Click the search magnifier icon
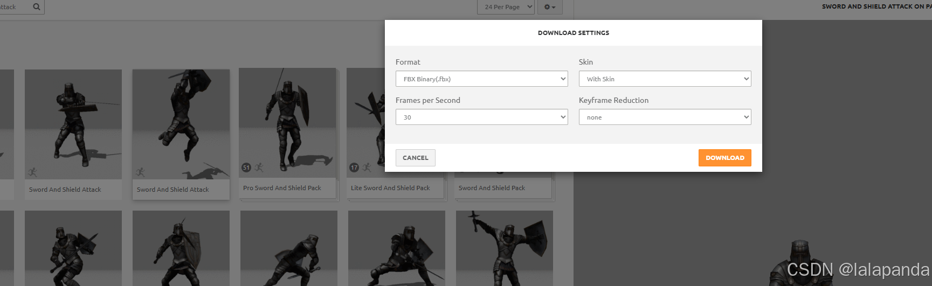The width and height of the screenshot is (932, 286). [37, 7]
